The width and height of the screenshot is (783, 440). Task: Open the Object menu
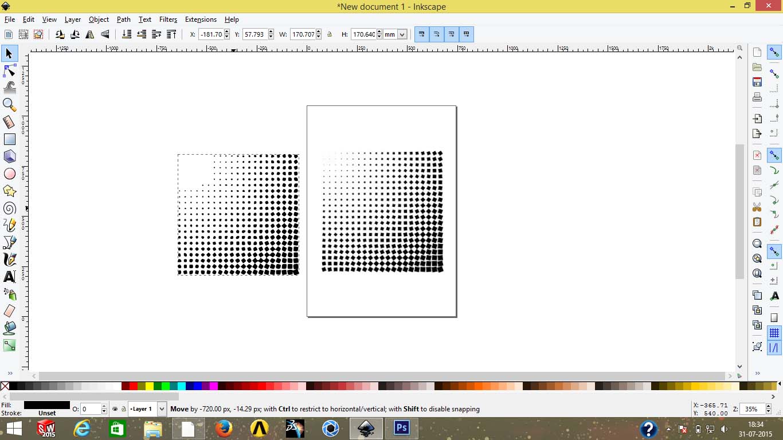pyautogui.click(x=99, y=19)
